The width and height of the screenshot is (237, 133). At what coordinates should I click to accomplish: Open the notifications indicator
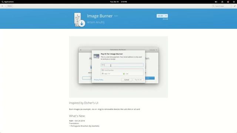(228, 2)
